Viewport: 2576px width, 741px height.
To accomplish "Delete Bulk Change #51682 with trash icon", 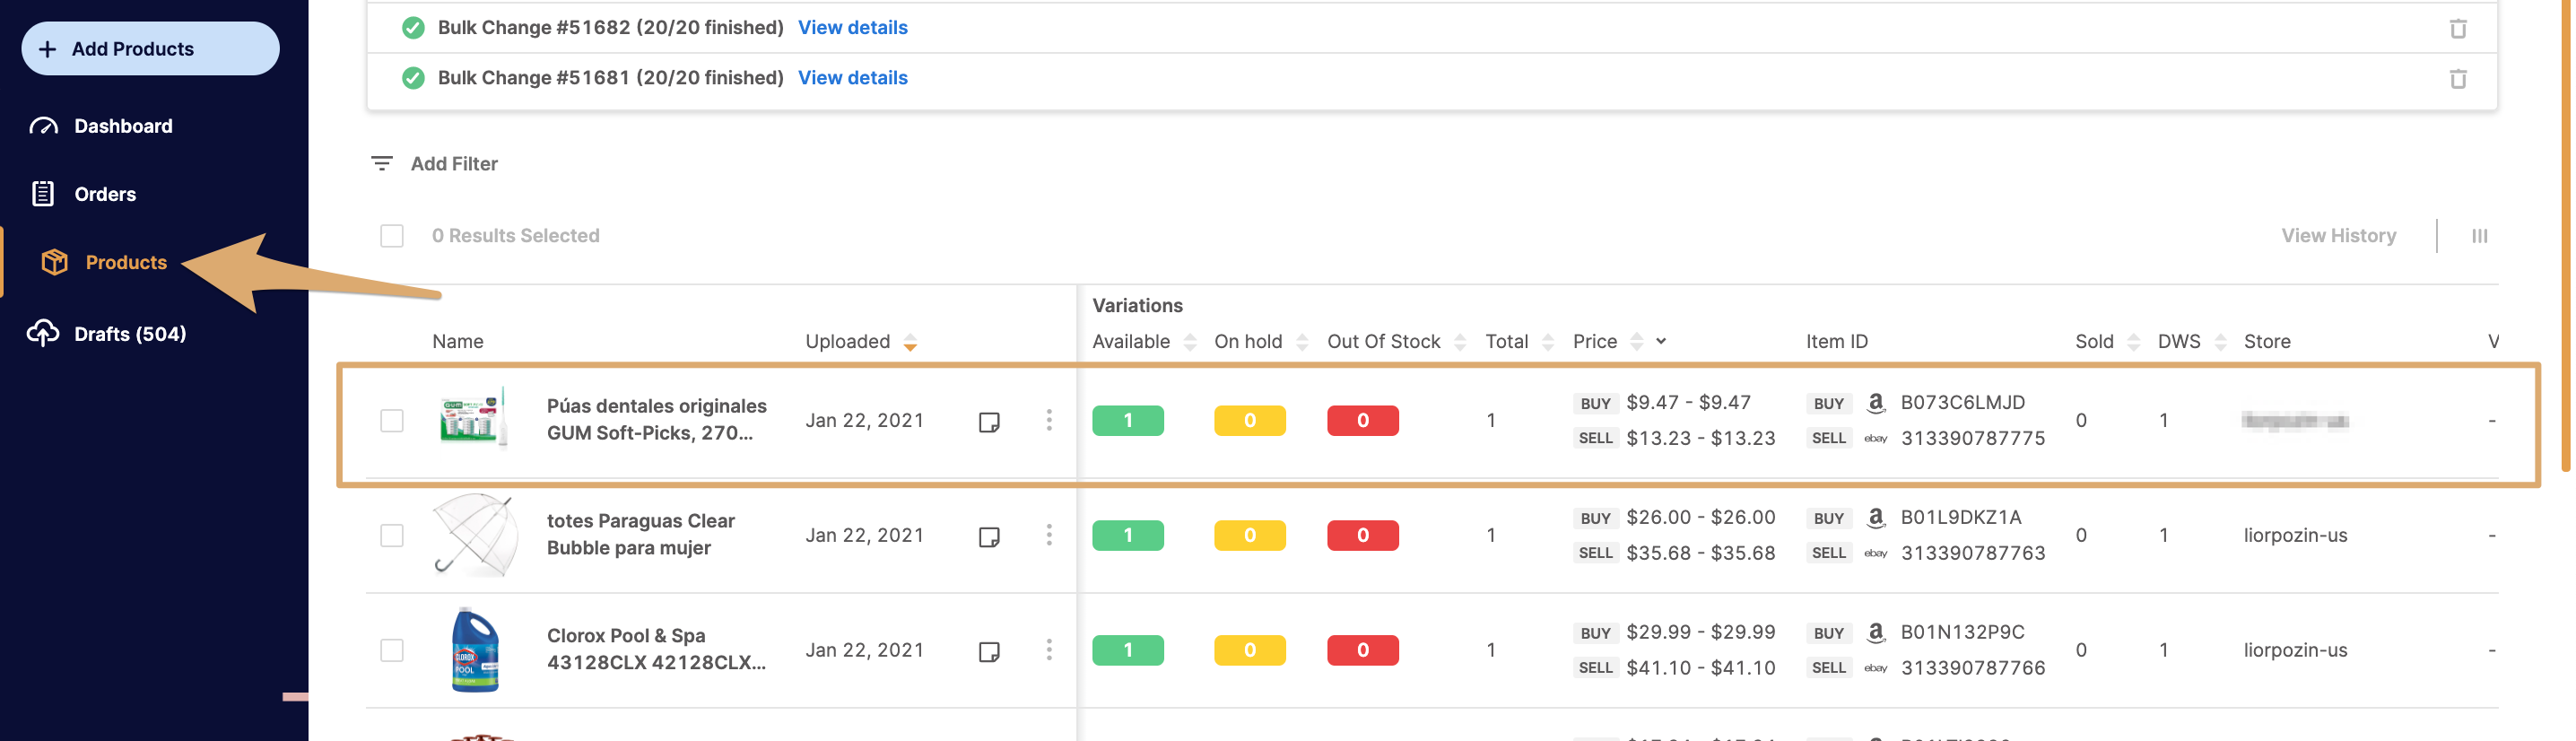I will (x=2457, y=28).
